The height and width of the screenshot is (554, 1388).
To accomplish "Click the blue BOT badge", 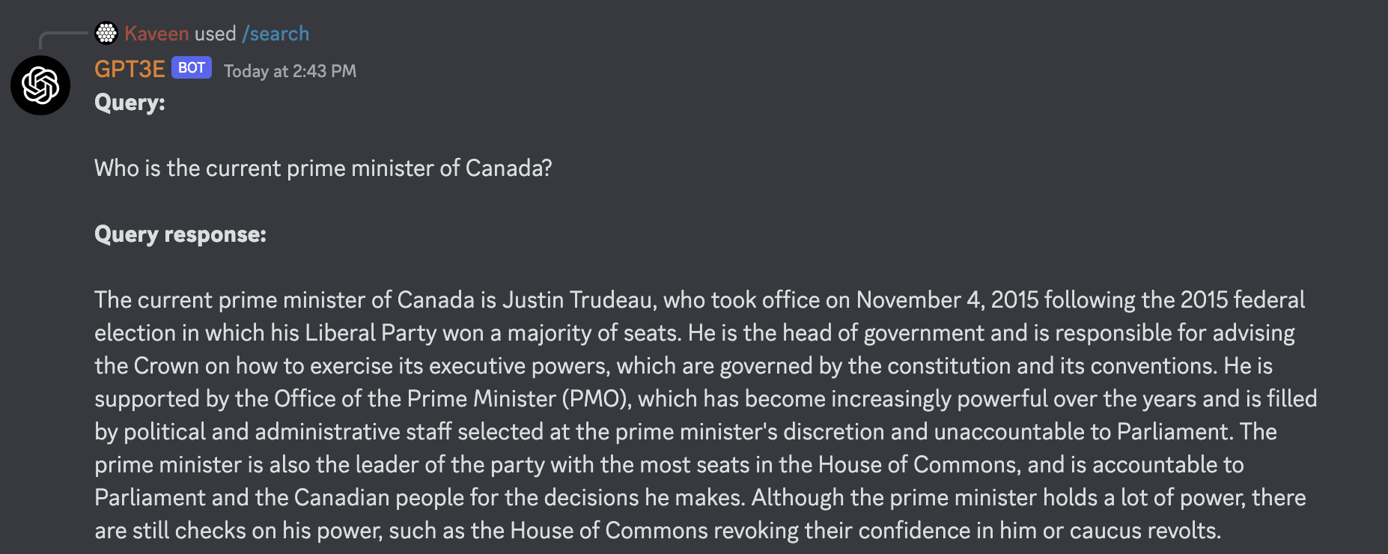I will pos(192,68).
